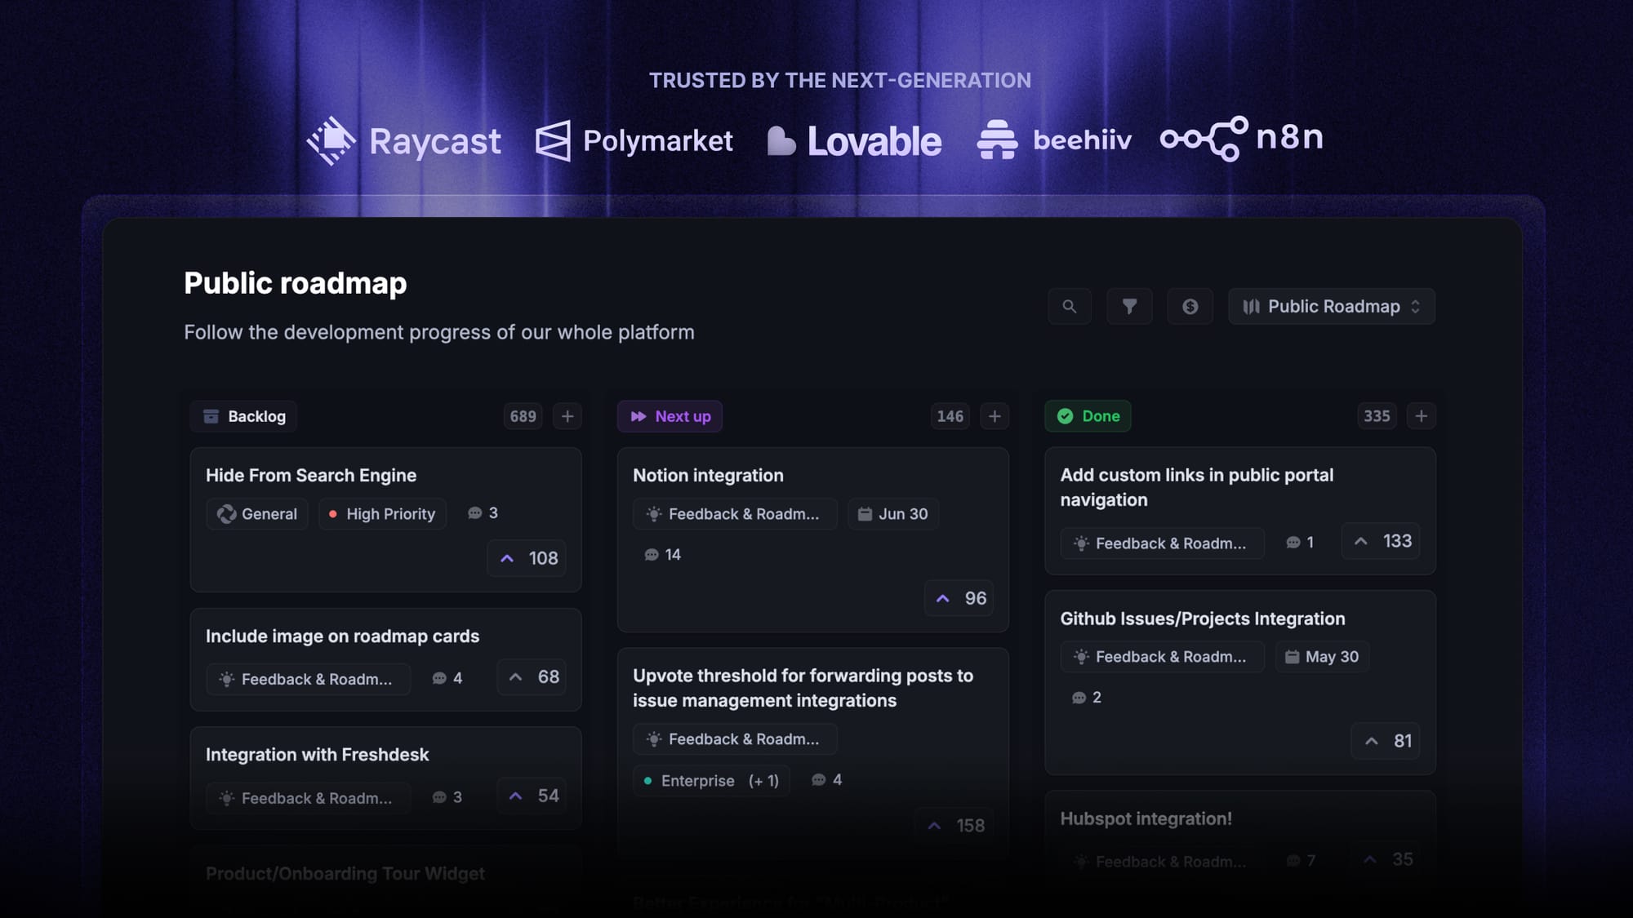Click the lightbulb icon on Notion integration card
This screenshot has width=1633, height=918.
coord(653,514)
